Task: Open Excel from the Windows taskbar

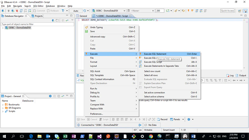Action: [65, 136]
